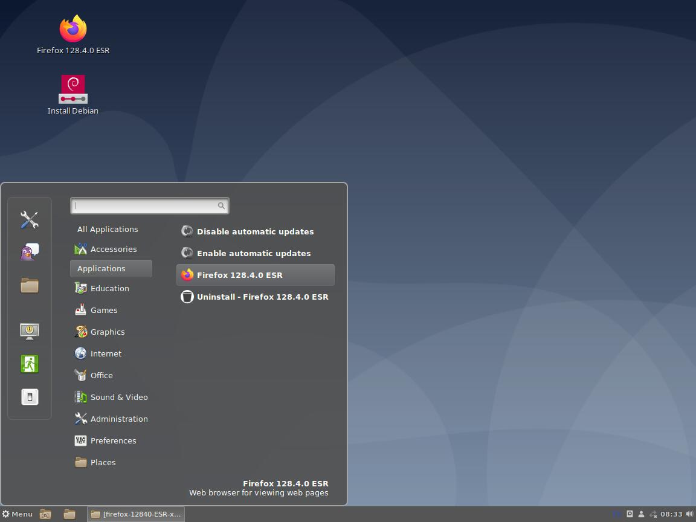Click the Menu button in the panel
The width and height of the screenshot is (696, 522).
(18, 514)
